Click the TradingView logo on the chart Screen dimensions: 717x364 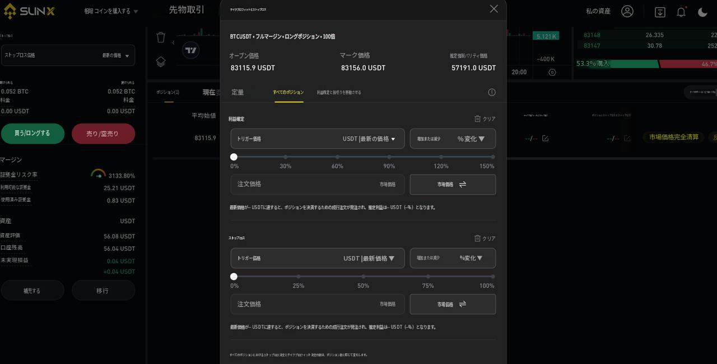(x=191, y=50)
